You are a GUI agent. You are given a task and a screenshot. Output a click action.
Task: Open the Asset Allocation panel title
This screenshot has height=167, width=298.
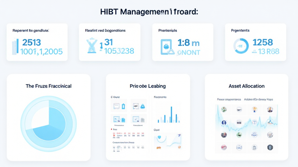(246, 86)
